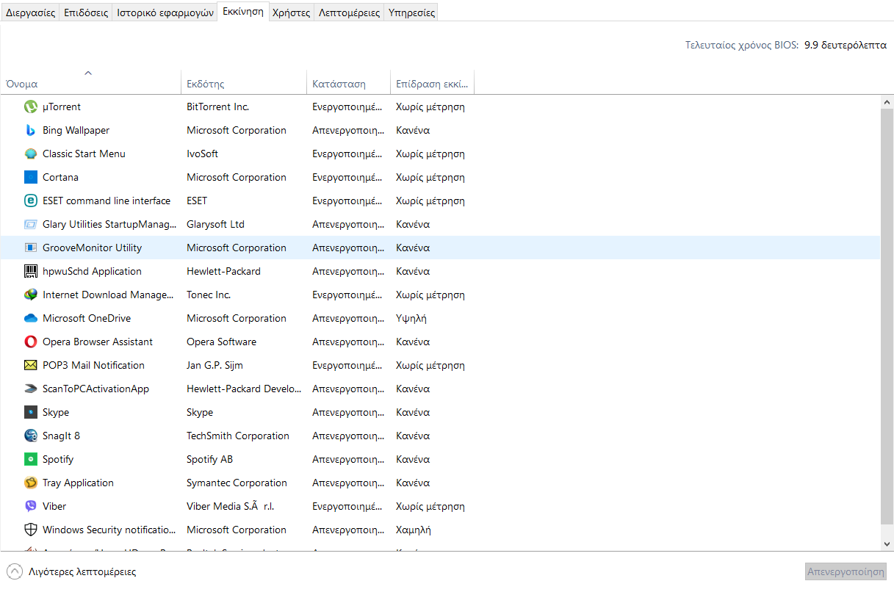This screenshot has height=592, width=894.
Task: Switch to the Χρήστες tab
Action: click(291, 12)
